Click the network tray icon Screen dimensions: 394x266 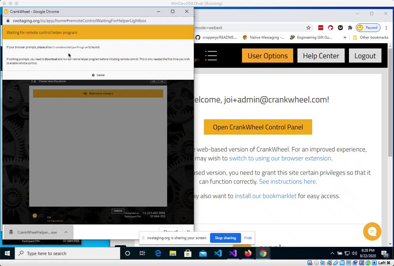pos(347,253)
